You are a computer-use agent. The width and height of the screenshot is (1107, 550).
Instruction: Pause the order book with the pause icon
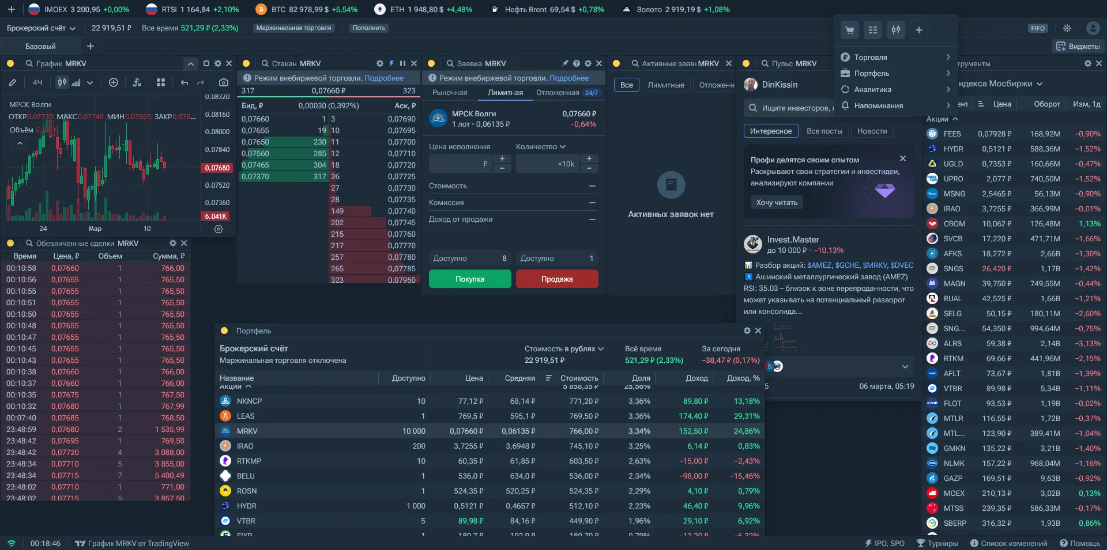pyautogui.click(x=402, y=63)
